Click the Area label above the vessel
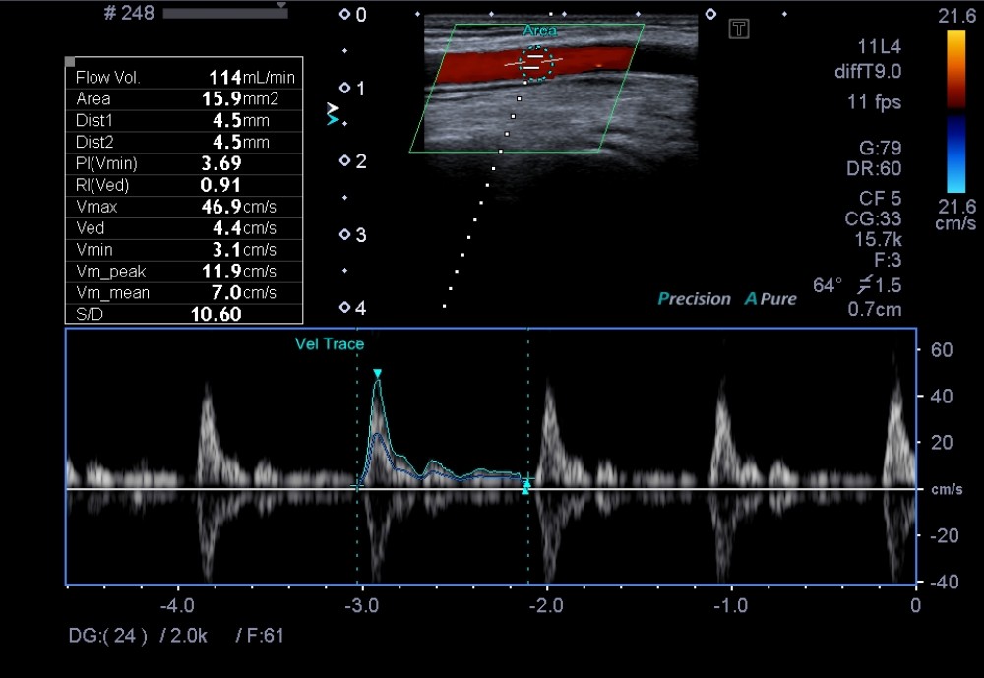 click(539, 31)
